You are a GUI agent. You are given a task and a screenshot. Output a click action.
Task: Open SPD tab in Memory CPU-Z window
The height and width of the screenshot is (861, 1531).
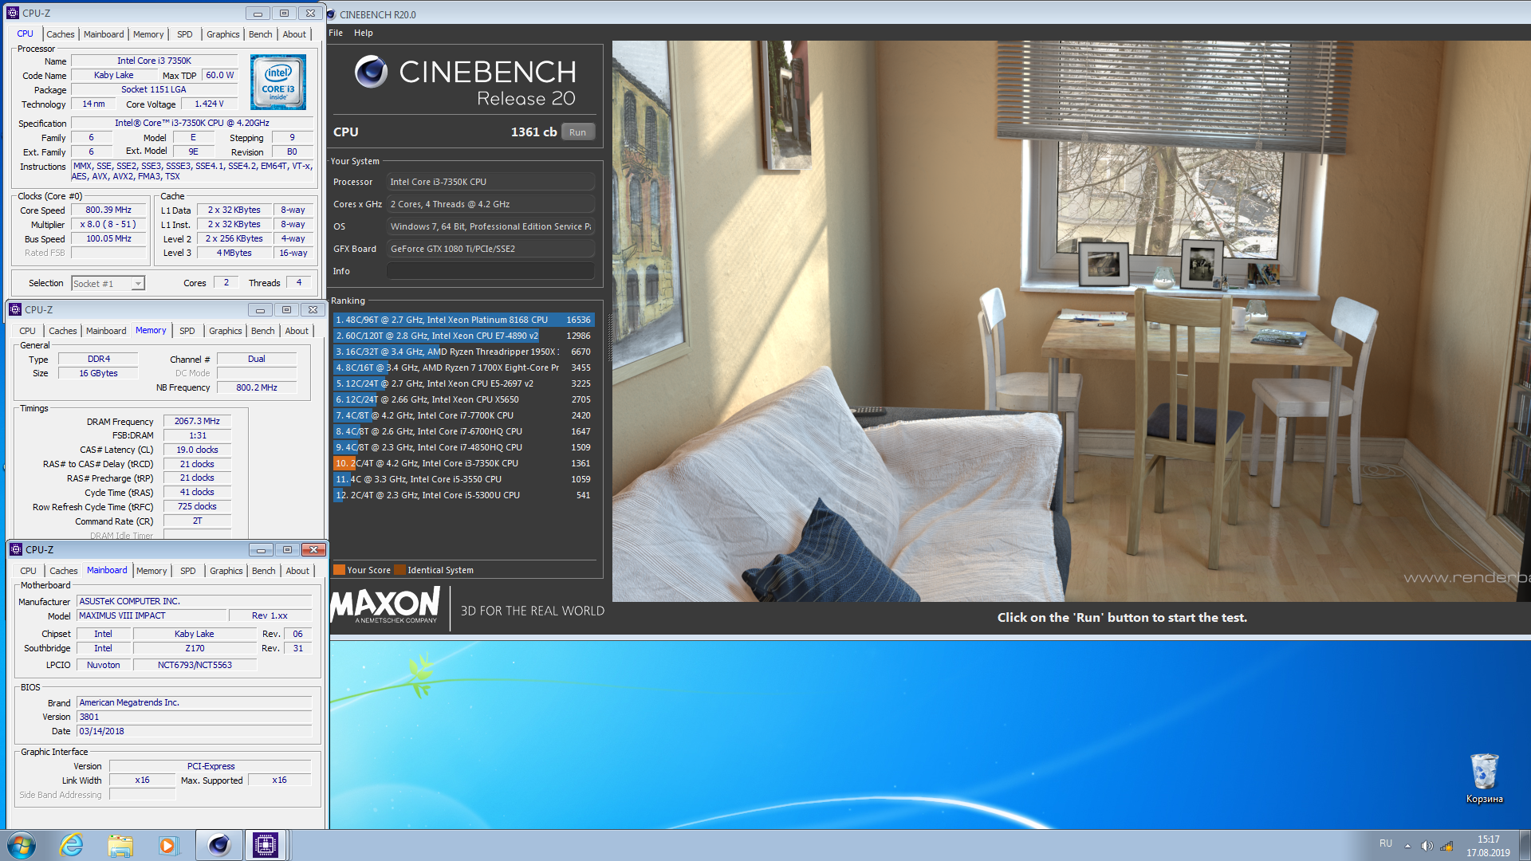click(x=187, y=331)
